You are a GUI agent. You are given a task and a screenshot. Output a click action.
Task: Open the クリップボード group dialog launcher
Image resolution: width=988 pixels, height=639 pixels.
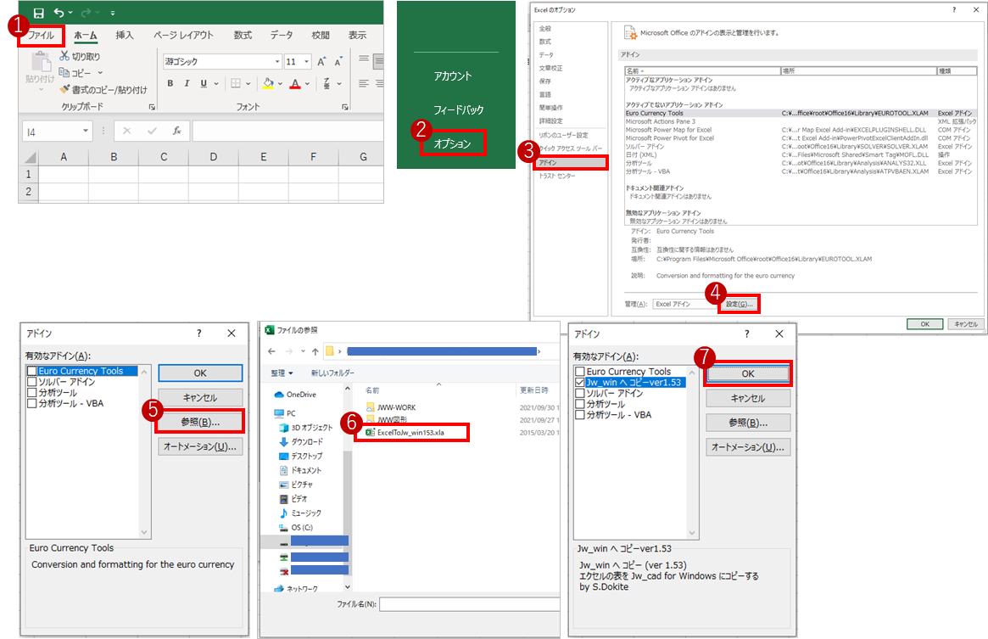pyautogui.click(x=152, y=107)
